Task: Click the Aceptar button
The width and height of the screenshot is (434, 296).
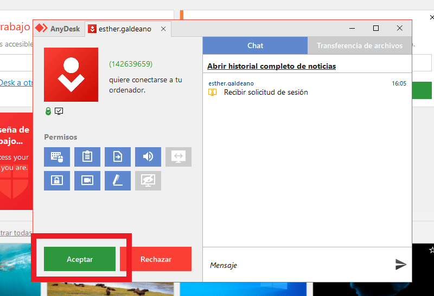Action: (80, 259)
